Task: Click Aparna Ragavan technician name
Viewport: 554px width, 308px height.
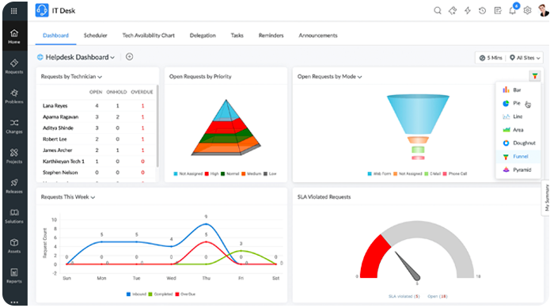Action: pyautogui.click(x=60, y=117)
